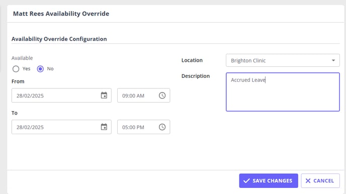346x194 pixels.
Task: Click the Location field label
Action: [x=192, y=60]
